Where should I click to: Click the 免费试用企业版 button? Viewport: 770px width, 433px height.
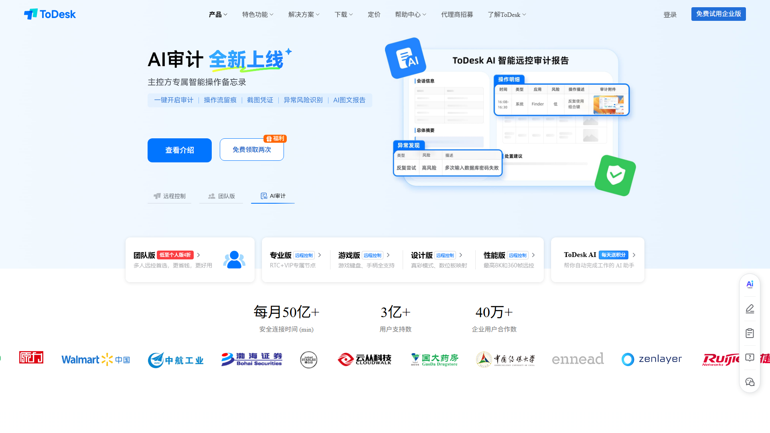[x=719, y=14]
